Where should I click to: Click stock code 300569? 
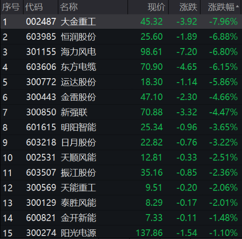(41, 188)
